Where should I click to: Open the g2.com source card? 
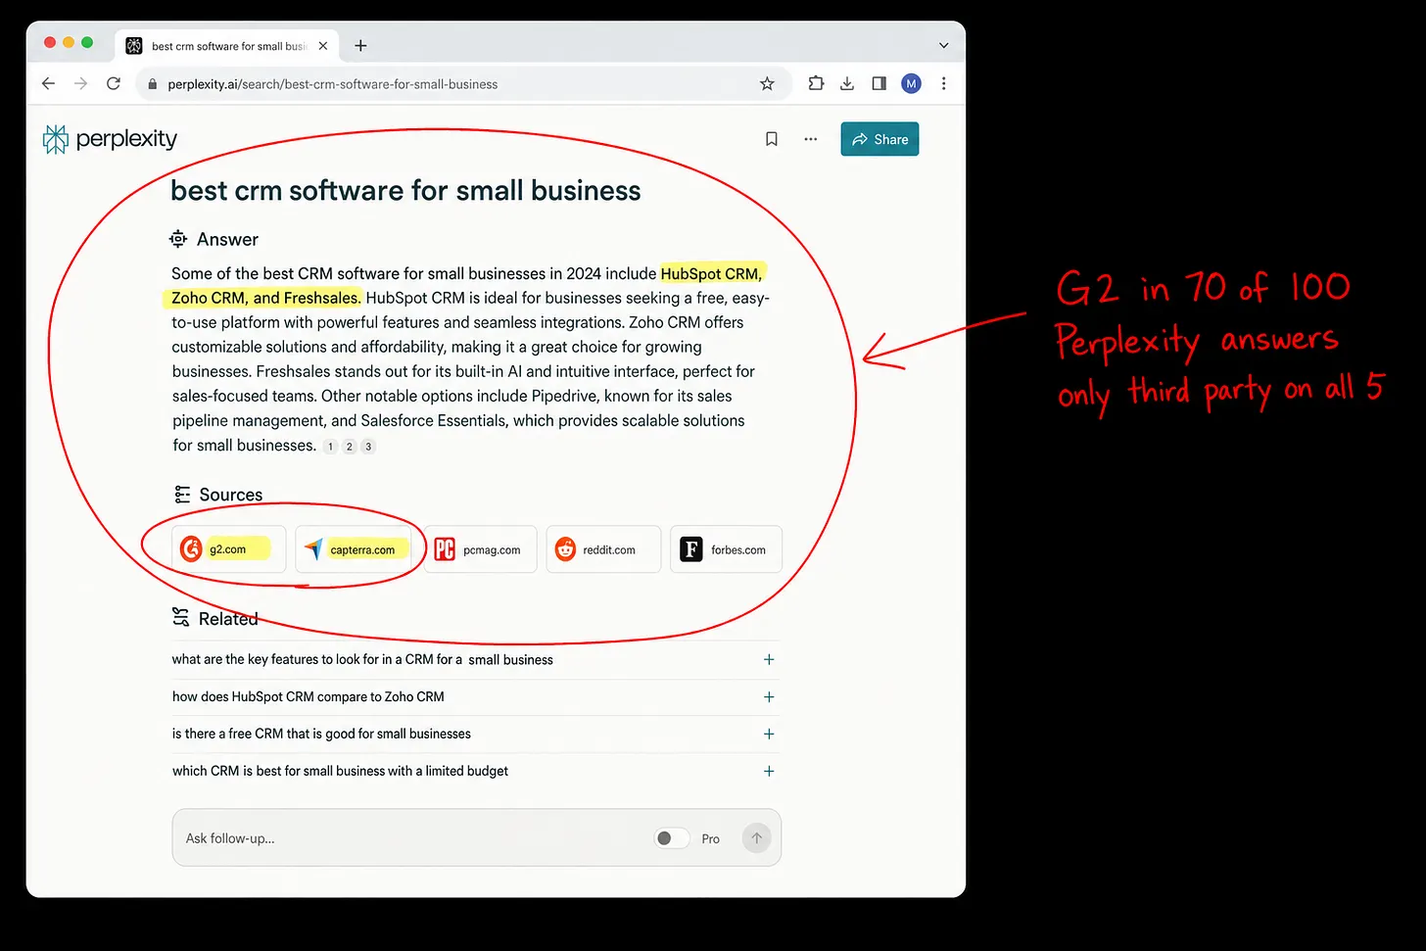[229, 549]
